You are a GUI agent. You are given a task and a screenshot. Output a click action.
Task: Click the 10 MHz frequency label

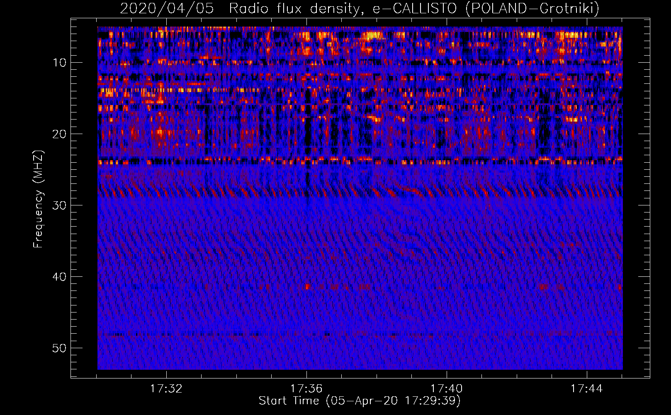[x=60, y=63]
